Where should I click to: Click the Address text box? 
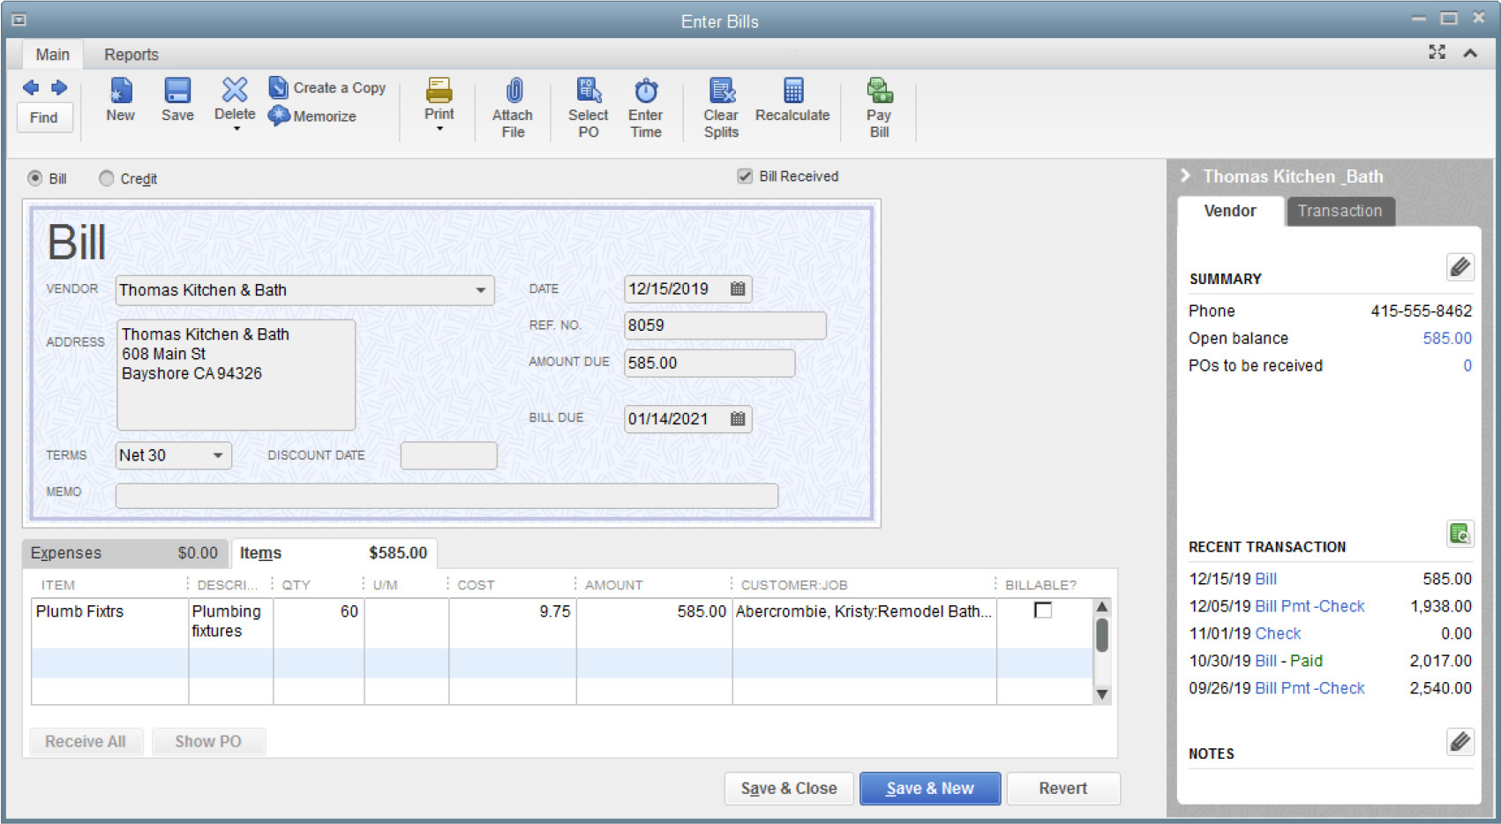(236, 375)
